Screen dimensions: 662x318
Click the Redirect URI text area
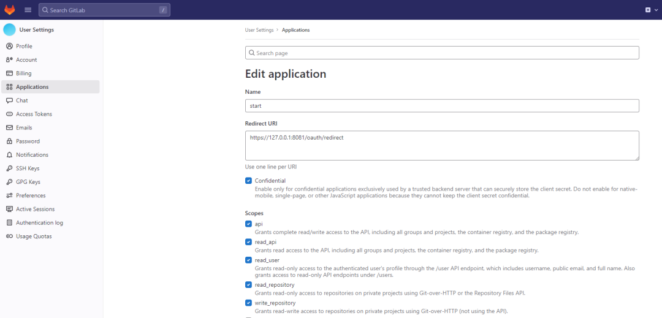pos(442,145)
